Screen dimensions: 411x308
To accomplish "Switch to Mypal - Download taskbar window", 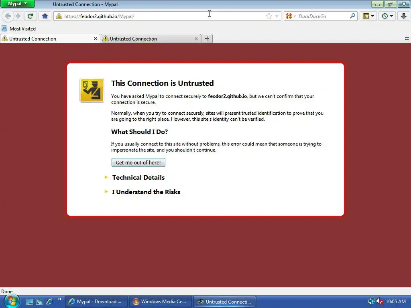I will click(x=96, y=302).
